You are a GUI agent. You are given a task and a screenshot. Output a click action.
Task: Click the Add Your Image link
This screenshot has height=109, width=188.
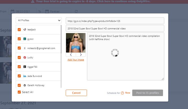pos(76,60)
